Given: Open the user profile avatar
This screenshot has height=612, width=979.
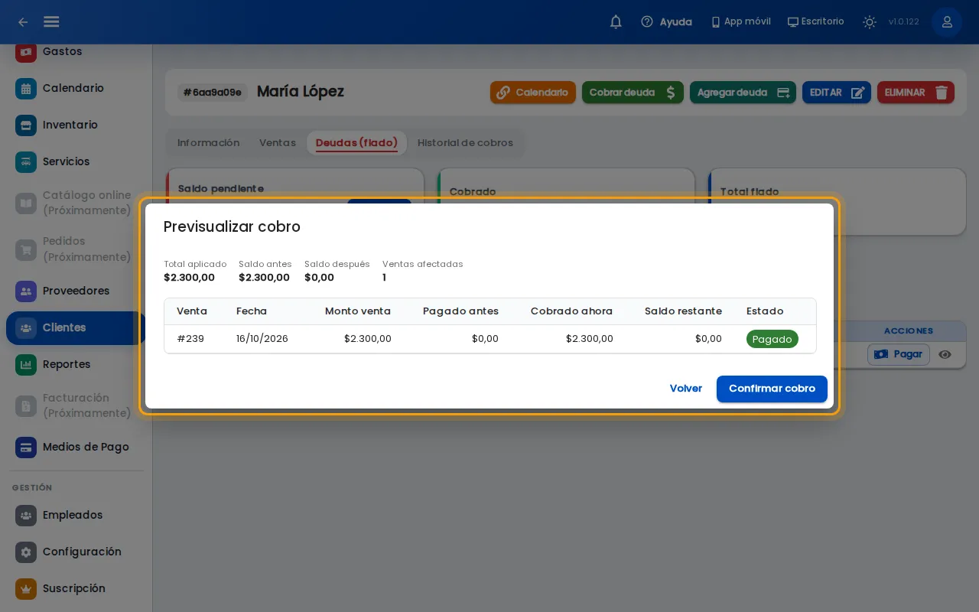Looking at the screenshot, I should coord(947,22).
